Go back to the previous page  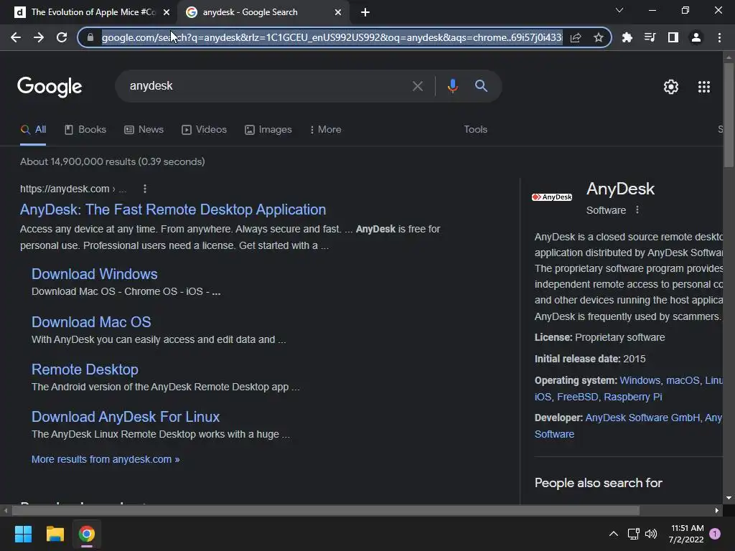pyautogui.click(x=16, y=37)
